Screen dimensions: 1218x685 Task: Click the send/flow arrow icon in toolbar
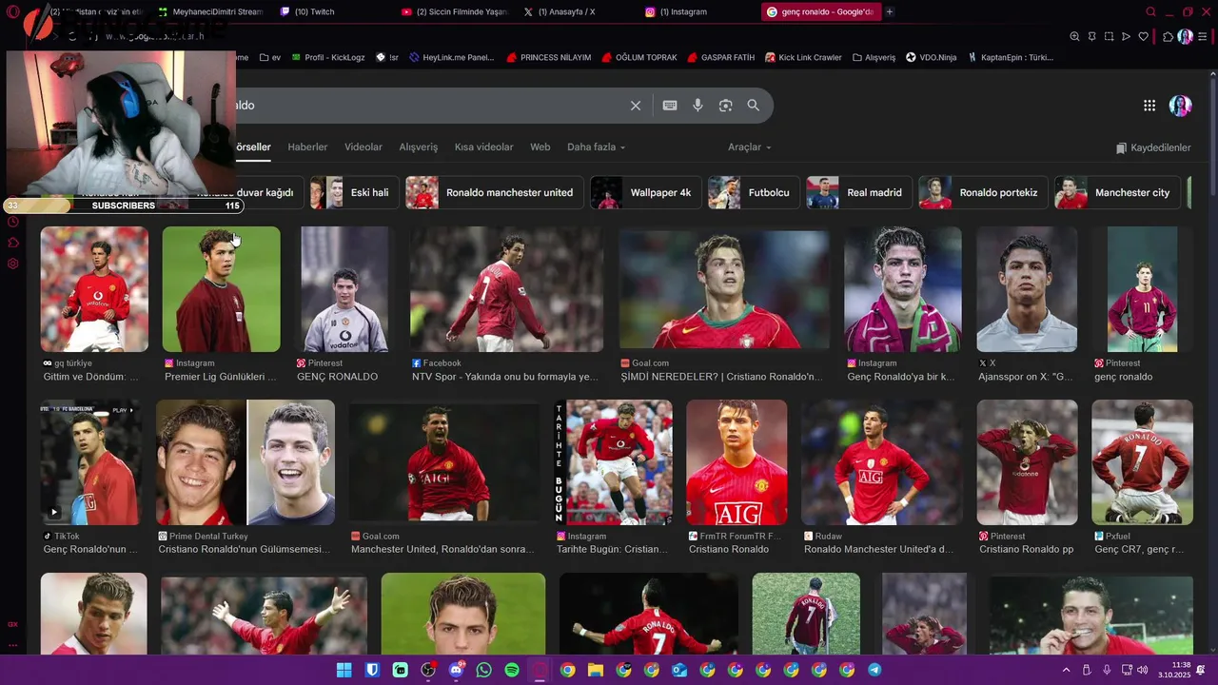[1126, 36]
